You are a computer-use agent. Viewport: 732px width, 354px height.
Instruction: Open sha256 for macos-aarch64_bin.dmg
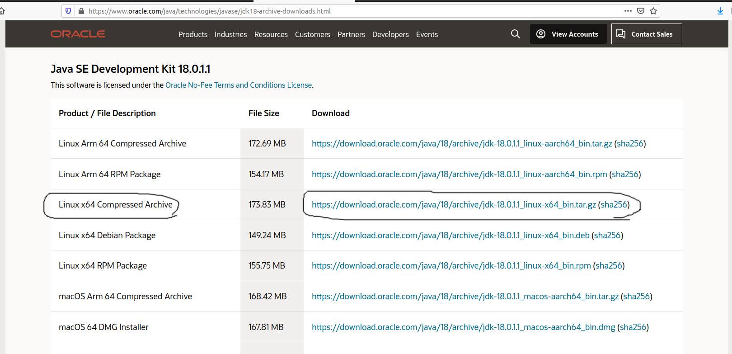(633, 327)
